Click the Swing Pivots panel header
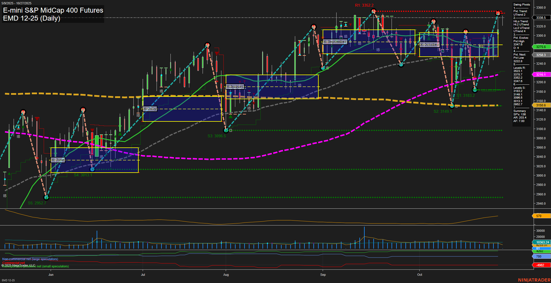This screenshot has height=283, width=551. point(522,4)
